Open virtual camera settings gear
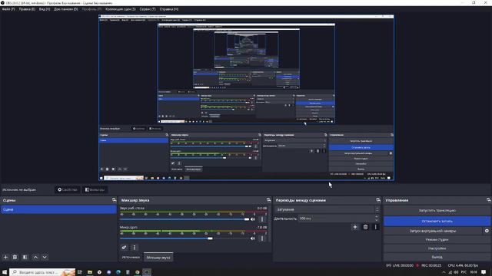This screenshot has height=276, width=492. (487, 231)
